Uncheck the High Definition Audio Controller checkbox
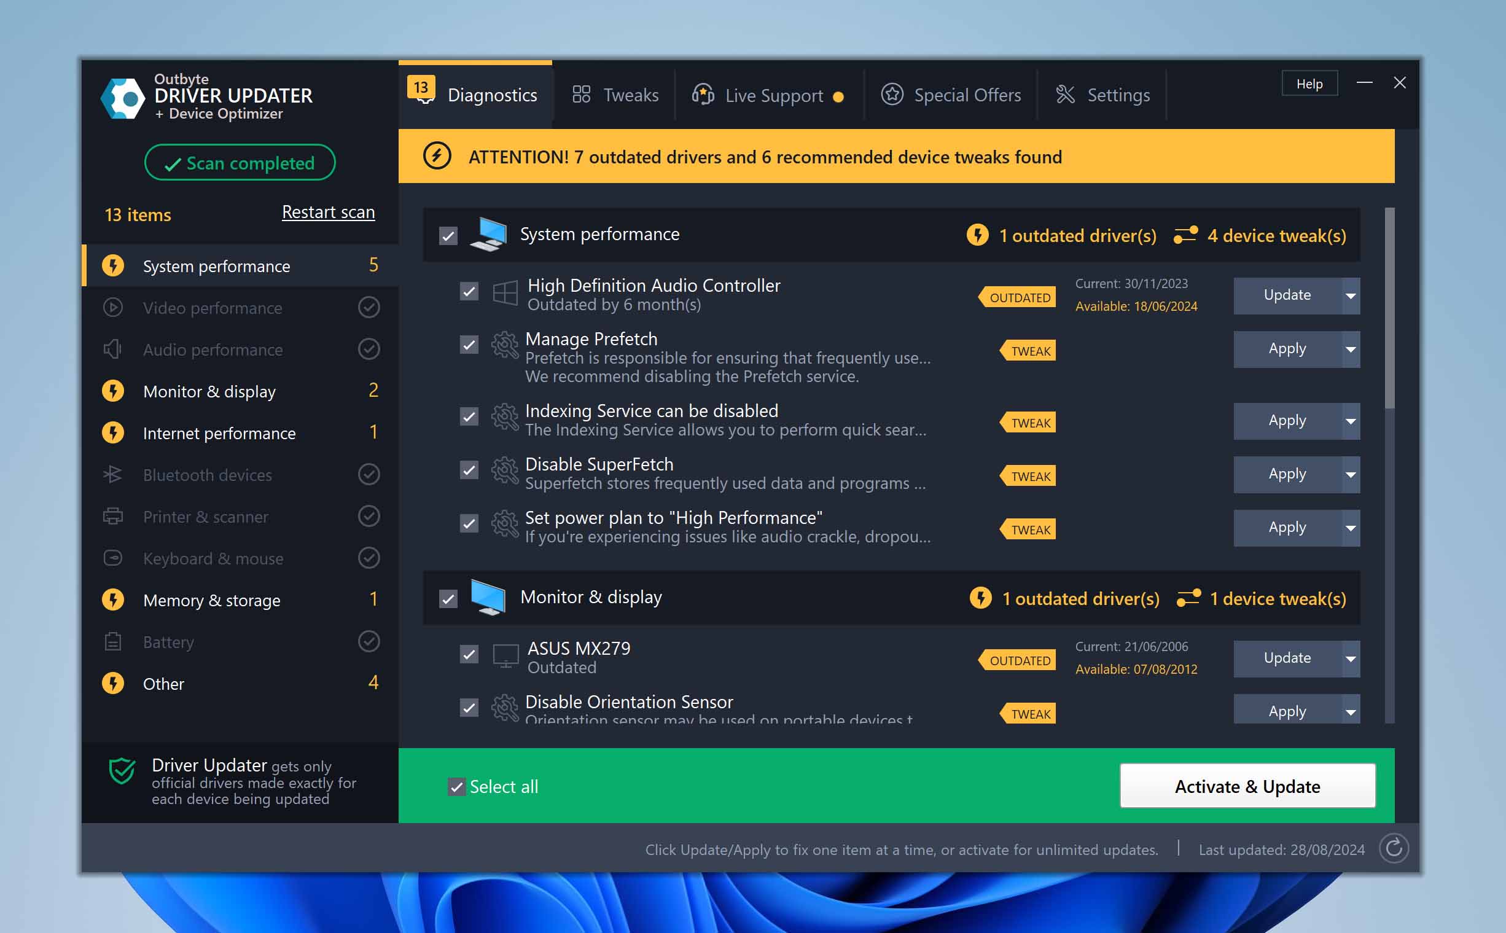Viewport: 1506px width, 933px height. (x=469, y=291)
